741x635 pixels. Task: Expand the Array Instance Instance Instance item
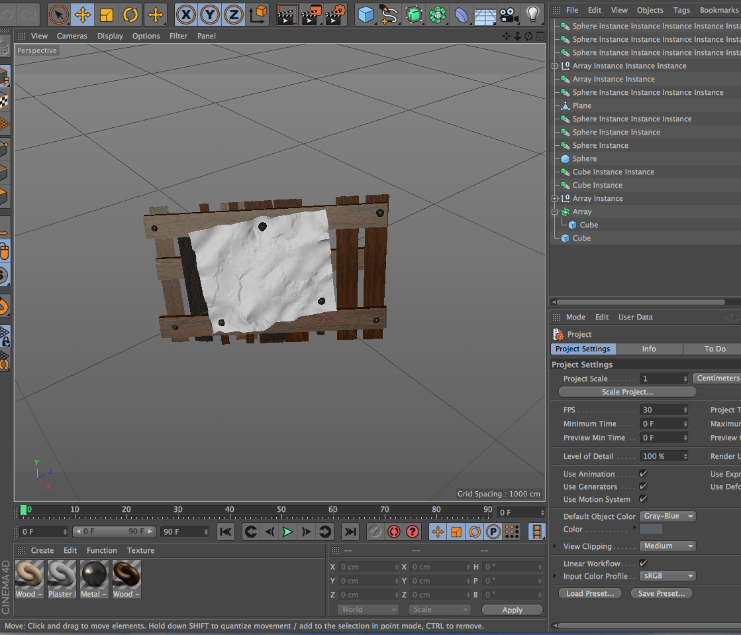coord(555,66)
